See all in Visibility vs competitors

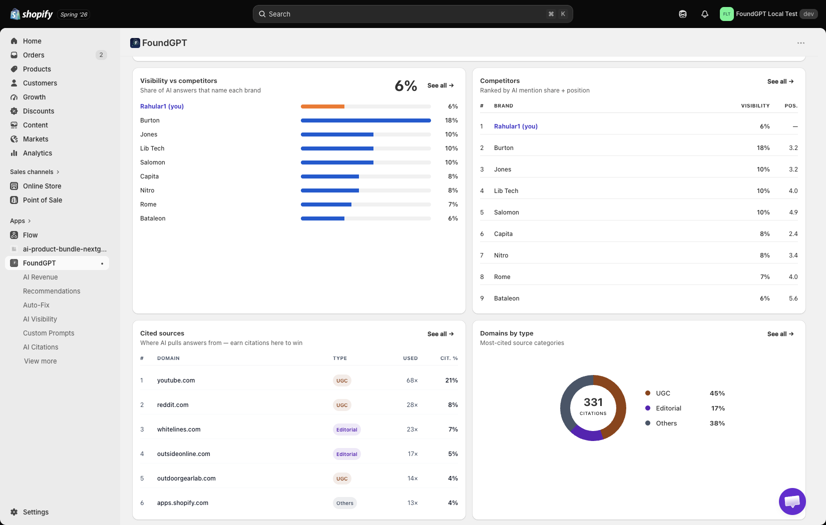point(441,85)
